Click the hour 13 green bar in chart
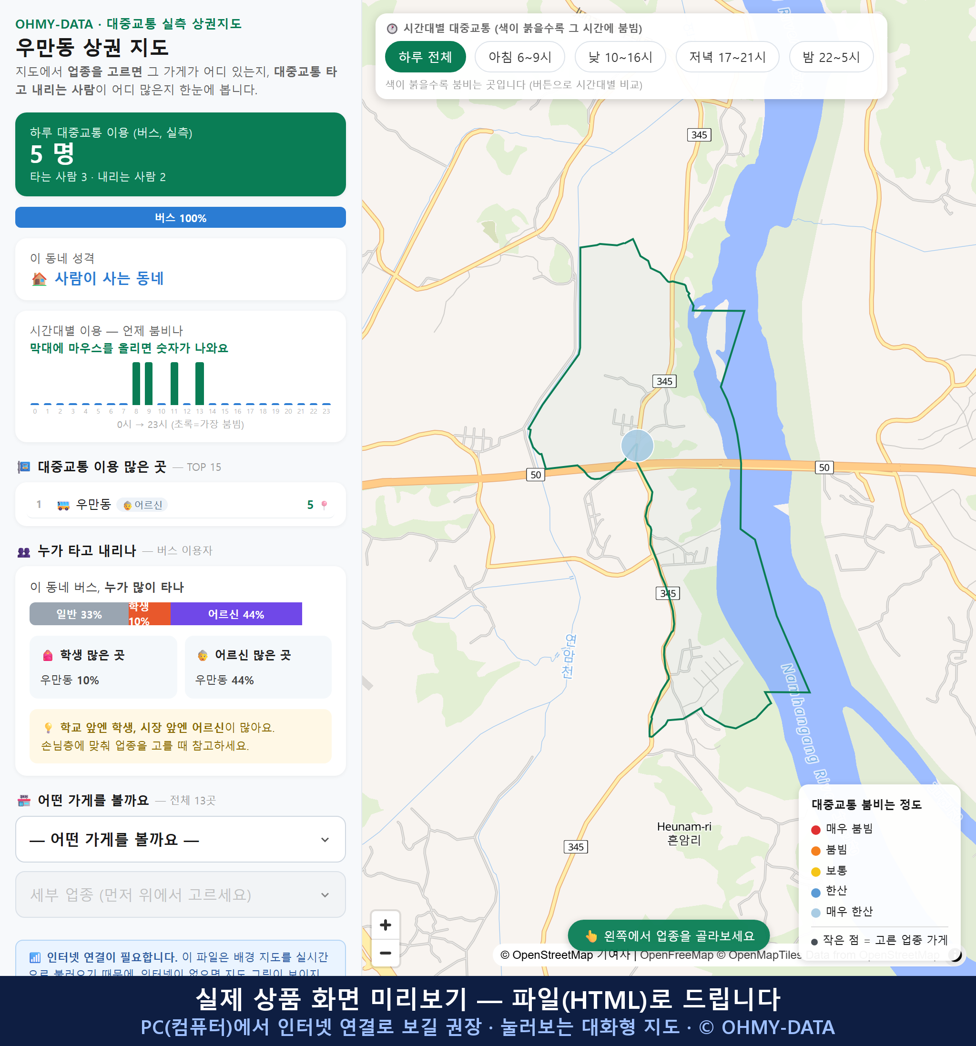Screen dimensions: 976x1046 (199, 384)
